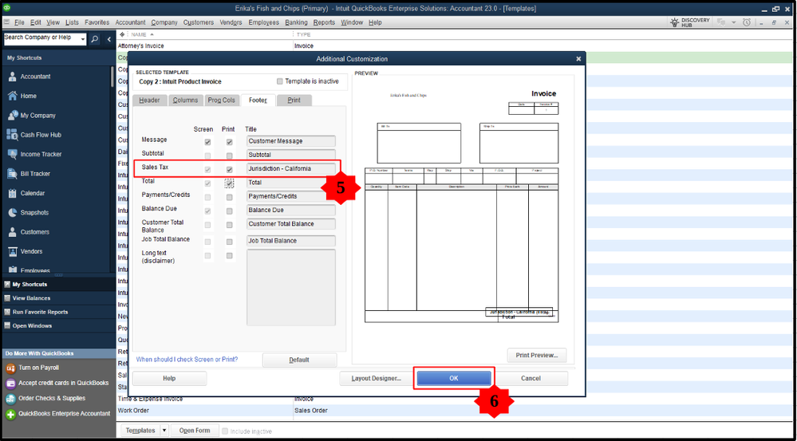Edit the Balance Due title field
797x441 pixels.
tap(291, 211)
